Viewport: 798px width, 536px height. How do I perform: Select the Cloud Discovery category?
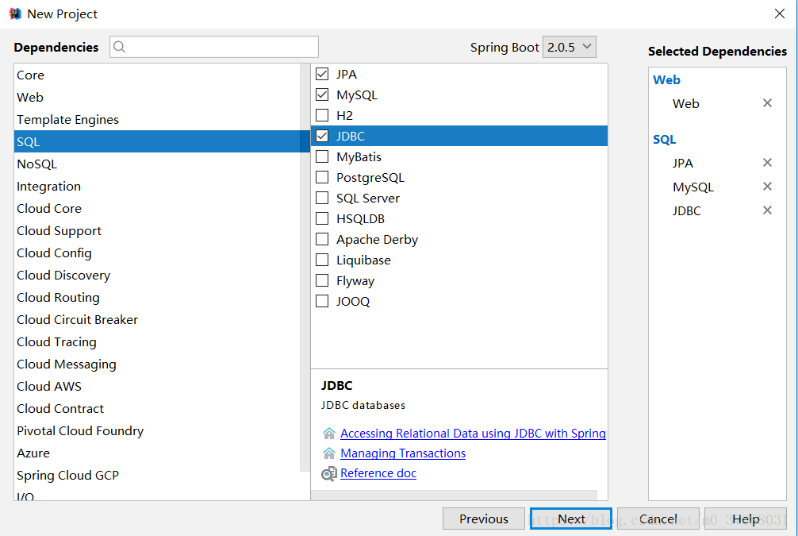pyautogui.click(x=157, y=275)
